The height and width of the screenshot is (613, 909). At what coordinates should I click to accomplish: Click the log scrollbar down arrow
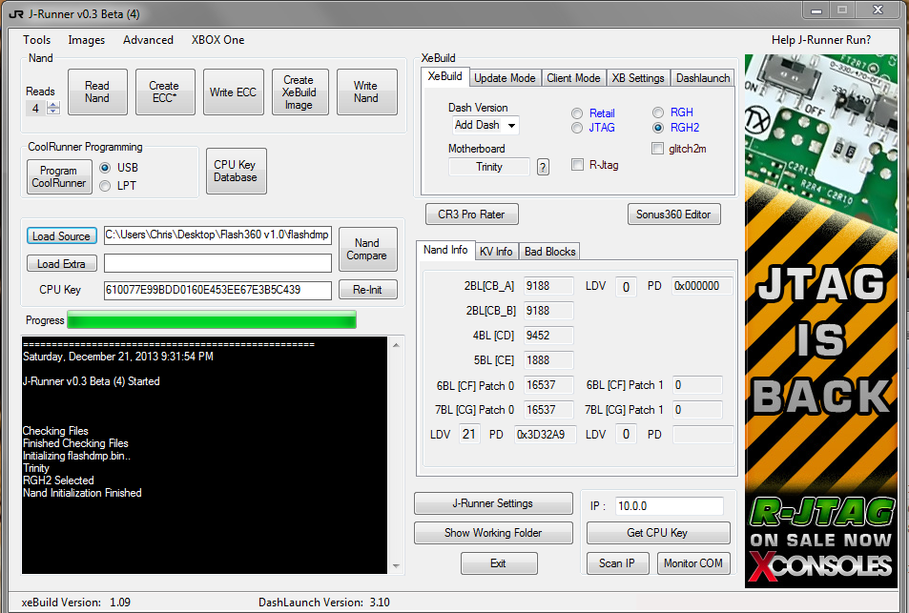pyautogui.click(x=396, y=566)
